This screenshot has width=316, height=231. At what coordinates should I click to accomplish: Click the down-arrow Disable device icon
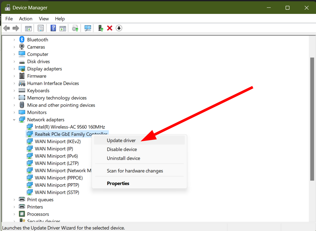click(x=119, y=28)
